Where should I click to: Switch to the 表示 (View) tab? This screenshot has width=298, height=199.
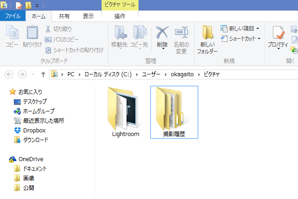pyautogui.click(x=88, y=16)
